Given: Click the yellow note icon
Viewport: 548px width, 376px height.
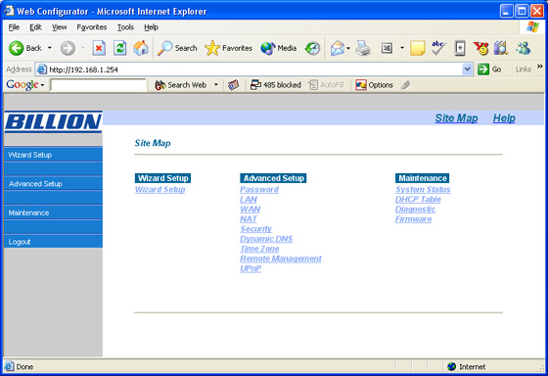Looking at the screenshot, I should pos(417,48).
